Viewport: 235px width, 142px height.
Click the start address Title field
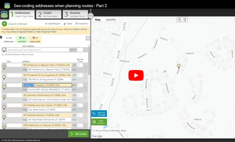click(14, 50)
